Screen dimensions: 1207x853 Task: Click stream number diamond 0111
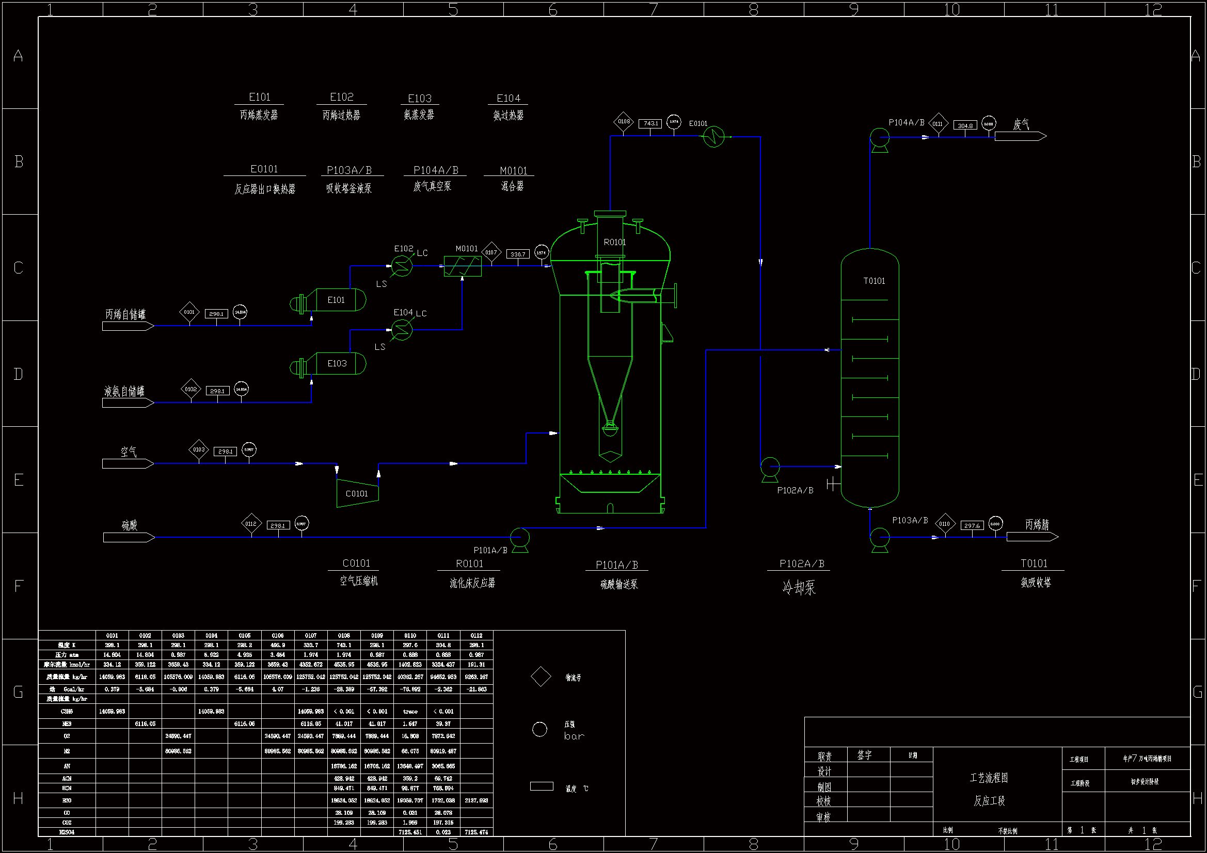pyautogui.click(x=938, y=124)
